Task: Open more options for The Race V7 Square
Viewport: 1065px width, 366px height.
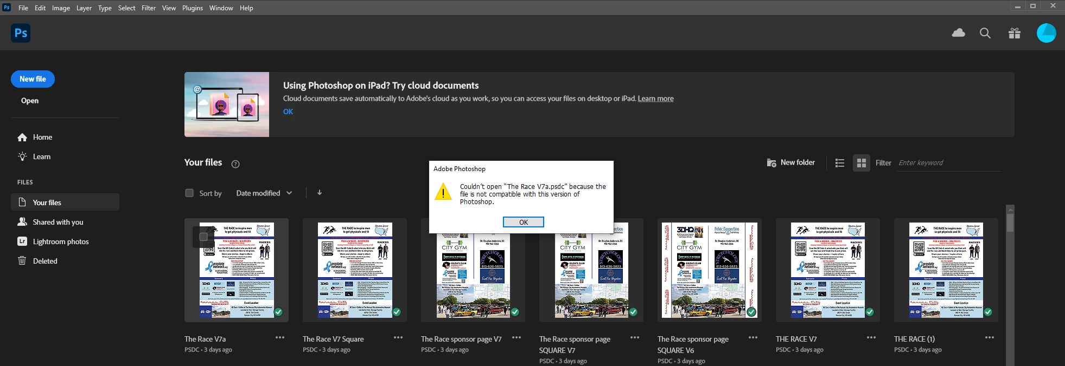Action: pyautogui.click(x=398, y=337)
